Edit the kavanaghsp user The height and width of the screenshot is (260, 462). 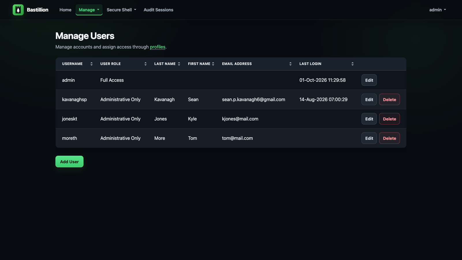[x=369, y=99]
